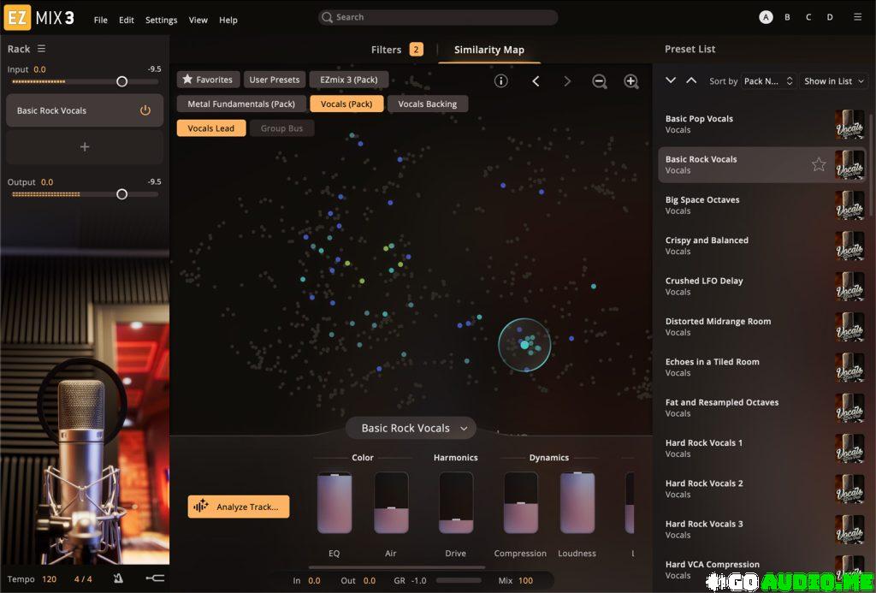Favorite Basic Rock Vocals with star icon
The height and width of the screenshot is (593, 876).
point(819,164)
